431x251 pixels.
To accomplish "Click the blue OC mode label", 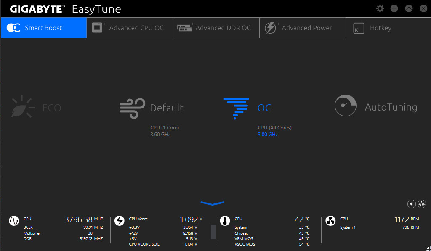I will pos(264,108).
